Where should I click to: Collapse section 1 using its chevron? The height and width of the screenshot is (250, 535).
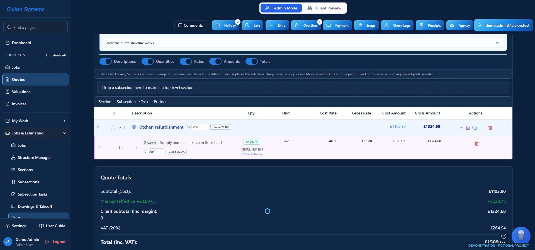click(120, 128)
